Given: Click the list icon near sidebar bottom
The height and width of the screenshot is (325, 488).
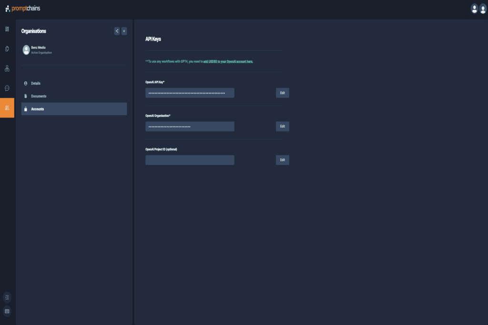Looking at the screenshot, I should click(x=7, y=297).
